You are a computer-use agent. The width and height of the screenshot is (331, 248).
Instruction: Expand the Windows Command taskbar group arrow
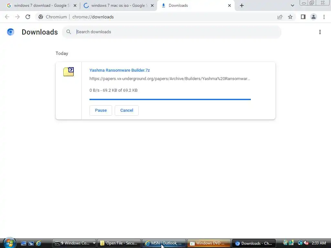(94, 243)
